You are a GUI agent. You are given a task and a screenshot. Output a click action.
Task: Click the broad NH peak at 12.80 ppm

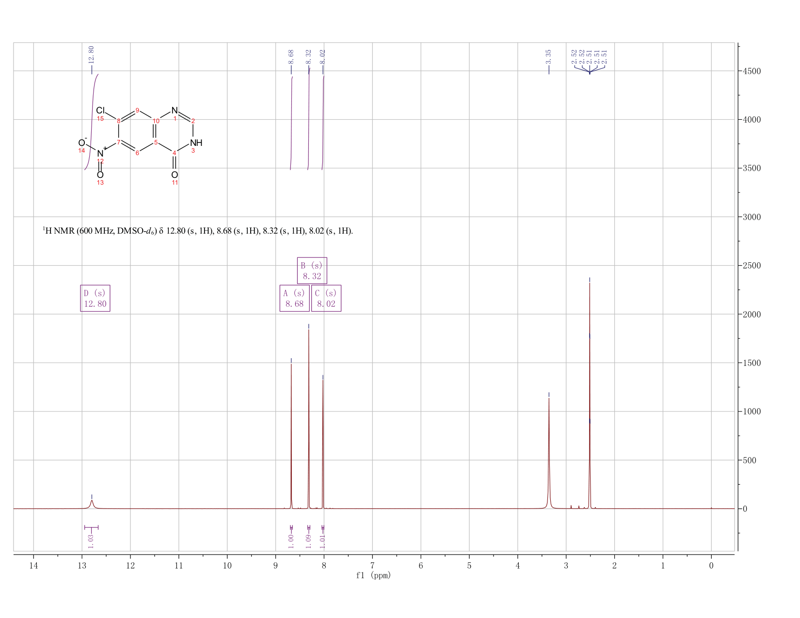point(92,504)
